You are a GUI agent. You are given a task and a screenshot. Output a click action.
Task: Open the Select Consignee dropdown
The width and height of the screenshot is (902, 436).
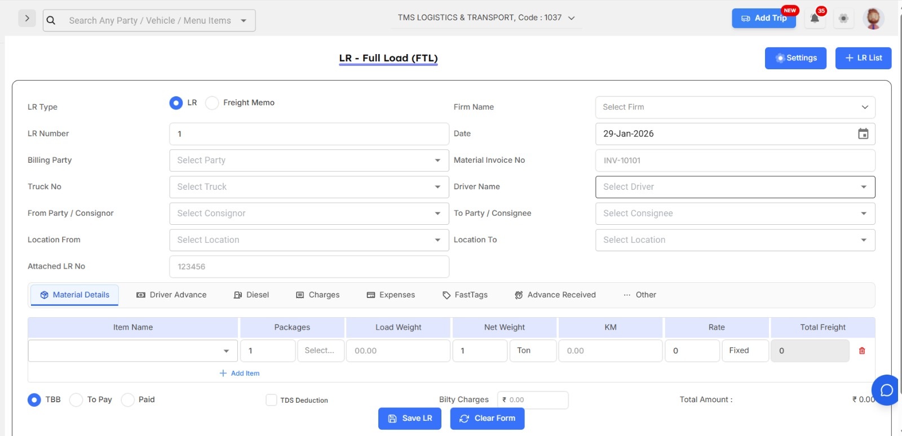(x=735, y=213)
